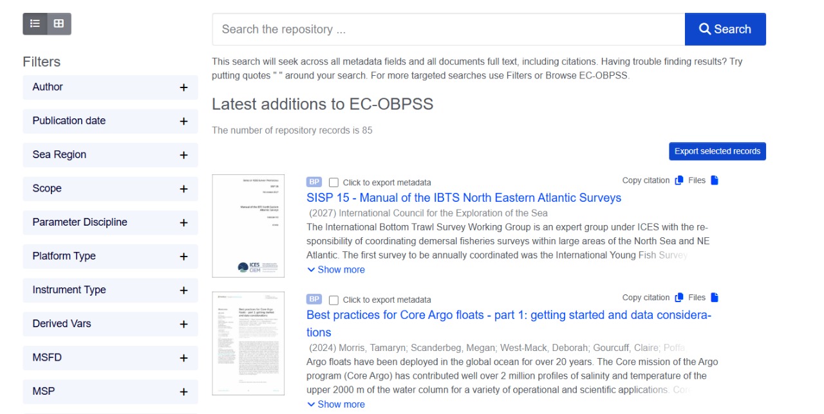Click BP badge on Core Argo record
The image size is (824, 414).
click(314, 299)
